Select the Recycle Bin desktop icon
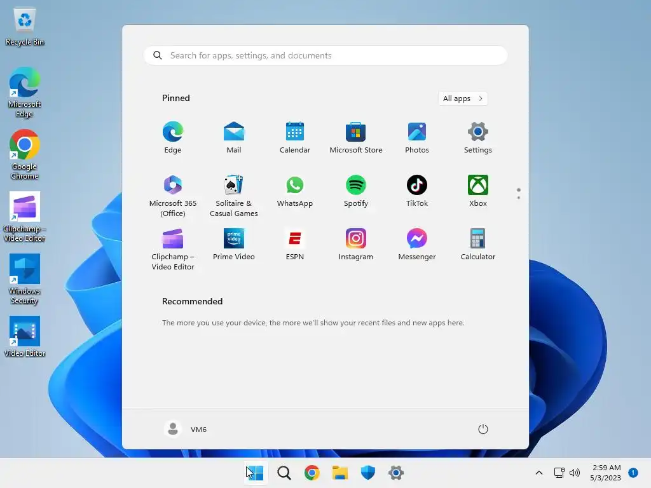 (x=25, y=27)
